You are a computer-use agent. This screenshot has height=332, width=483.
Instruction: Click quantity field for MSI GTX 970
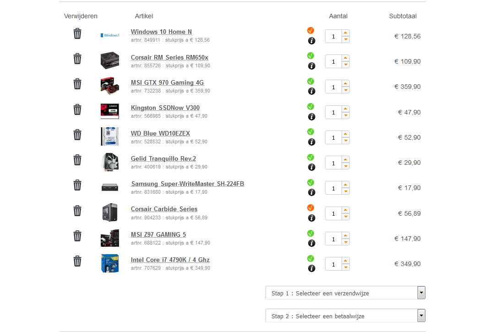(333, 87)
